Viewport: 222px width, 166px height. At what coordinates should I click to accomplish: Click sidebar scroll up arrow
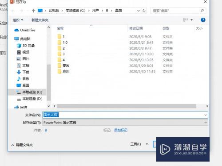click(49, 27)
